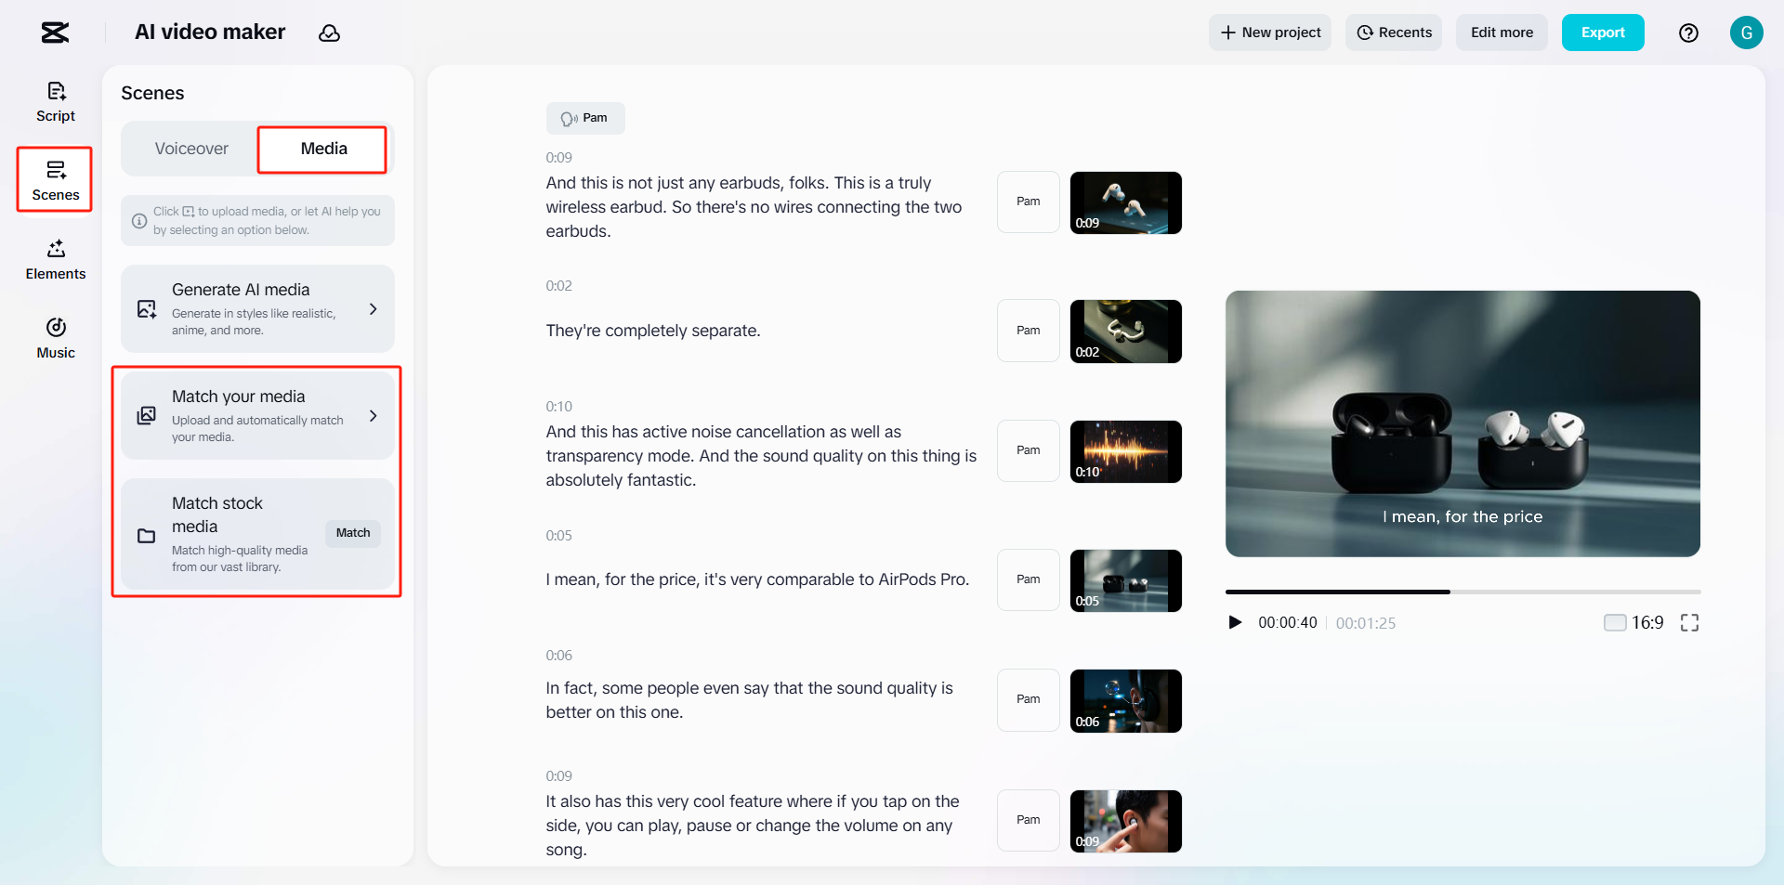The height and width of the screenshot is (885, 1784).
Task: Switch to the Media tab
Action: point(321,149)
